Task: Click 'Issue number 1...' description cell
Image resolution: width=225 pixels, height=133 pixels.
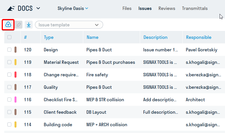Action: tap(161, 50)
